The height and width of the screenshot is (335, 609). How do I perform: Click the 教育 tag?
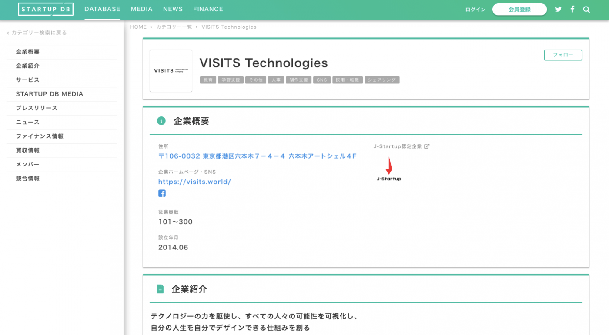pos(208,80)
